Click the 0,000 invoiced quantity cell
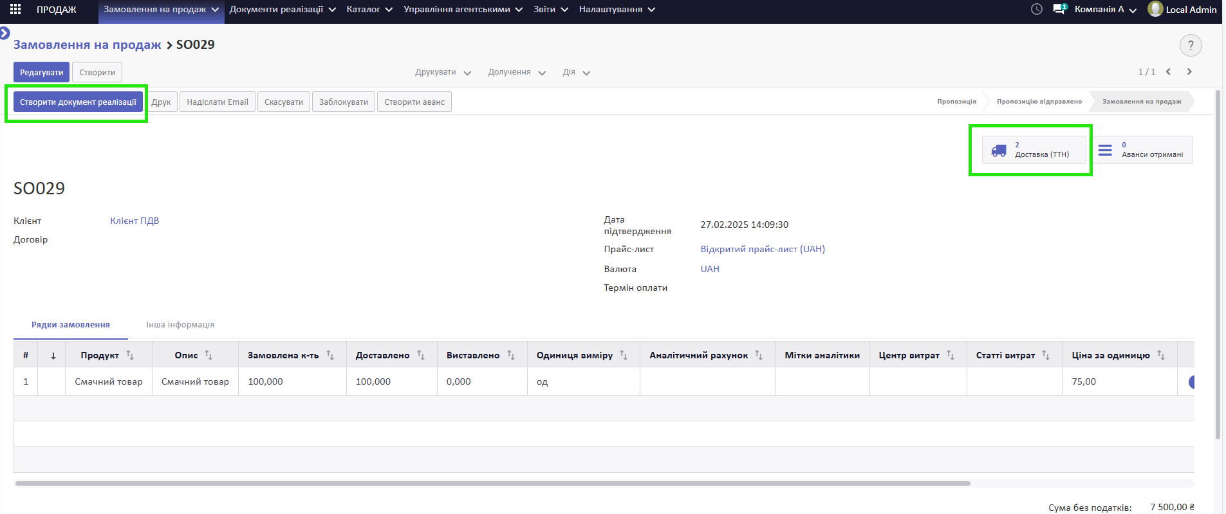The width and height of the screenshot is (1226, 514). (x=482, y=381)
